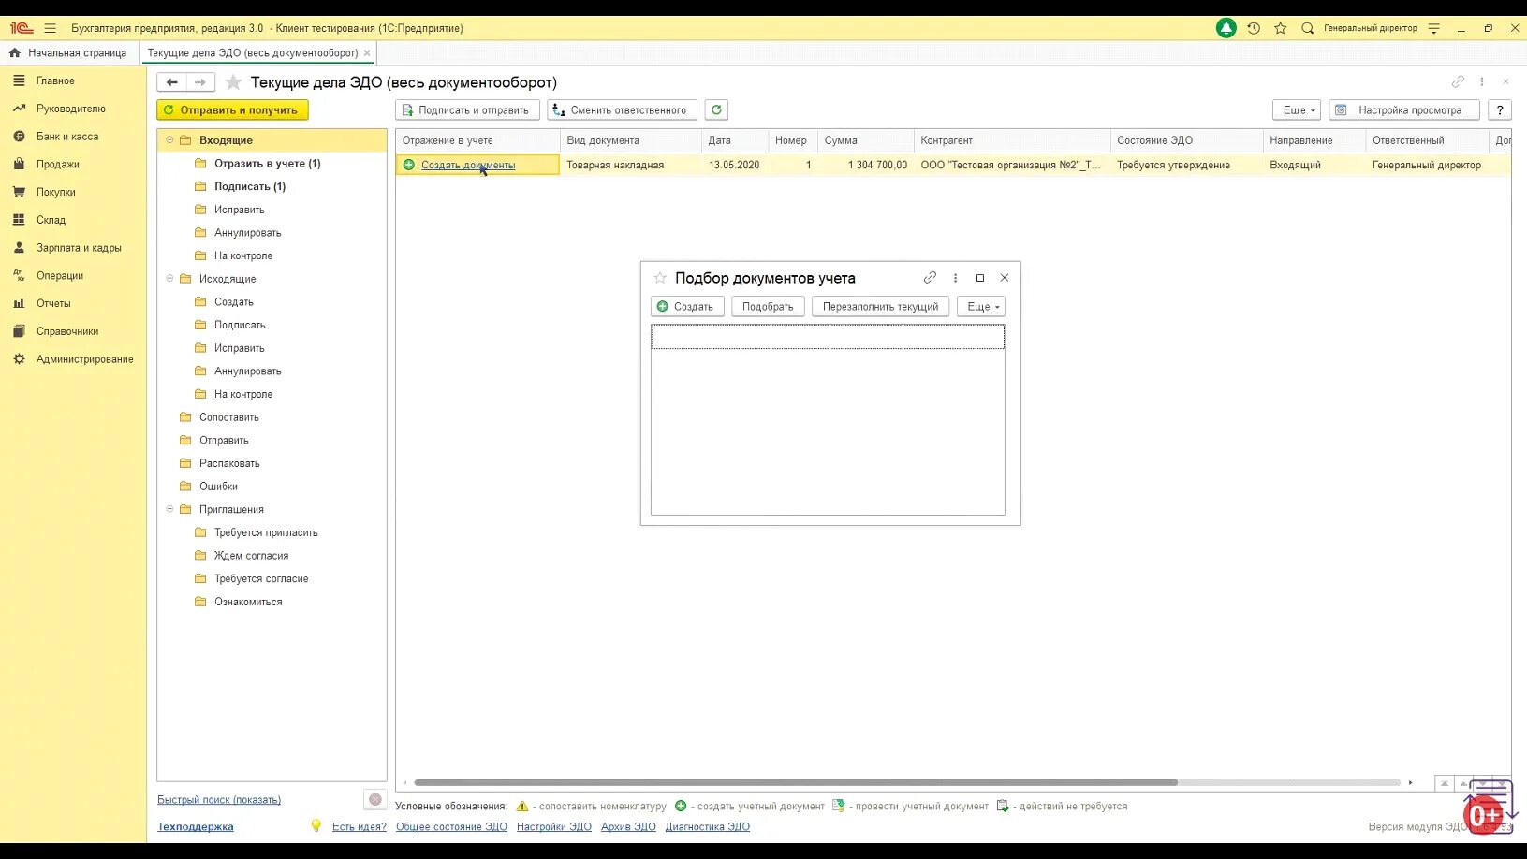Copy link to Текущие дела ЭДО form
Screen dimensions: 1527x859
(x=1458, y=82)
